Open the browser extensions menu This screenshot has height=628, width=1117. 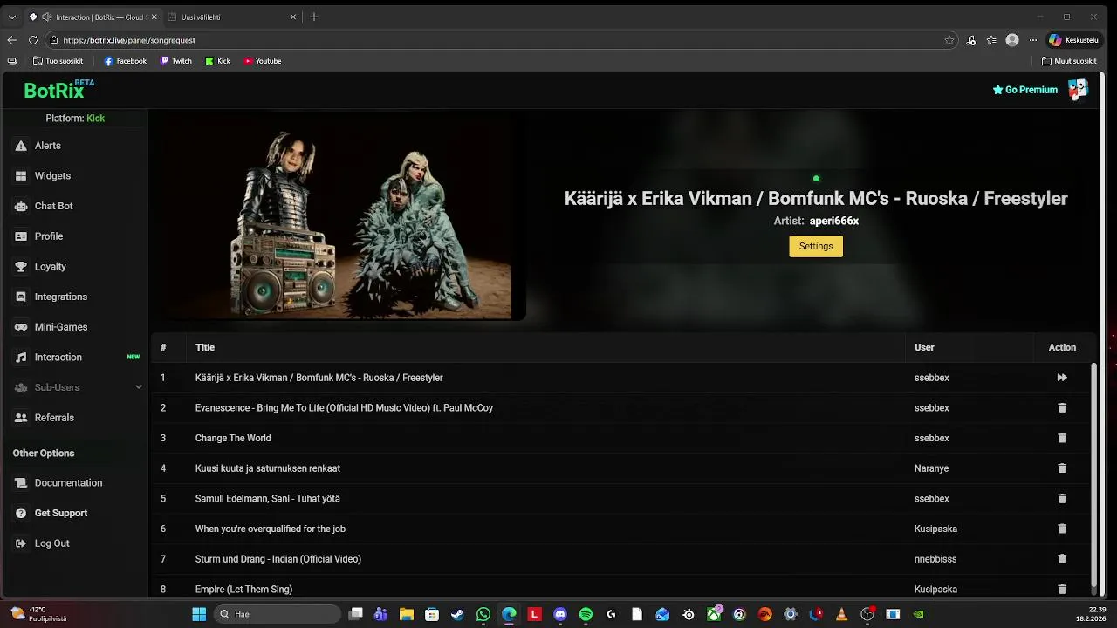pyautogui.click(x=971, y=40)
